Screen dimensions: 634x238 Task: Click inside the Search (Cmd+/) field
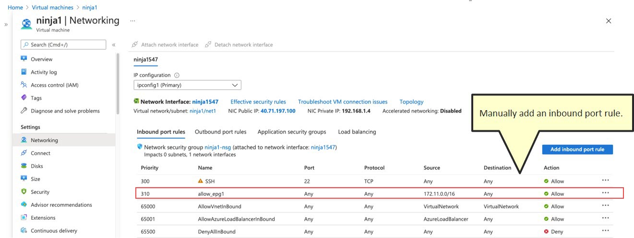[63, 45]
